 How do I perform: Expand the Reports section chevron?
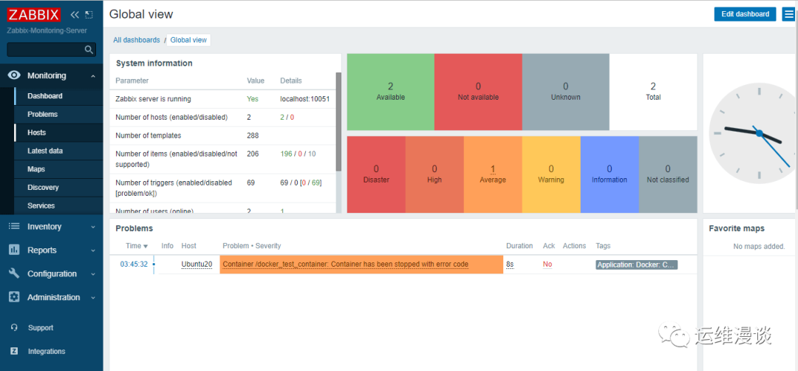pos(92,251)
